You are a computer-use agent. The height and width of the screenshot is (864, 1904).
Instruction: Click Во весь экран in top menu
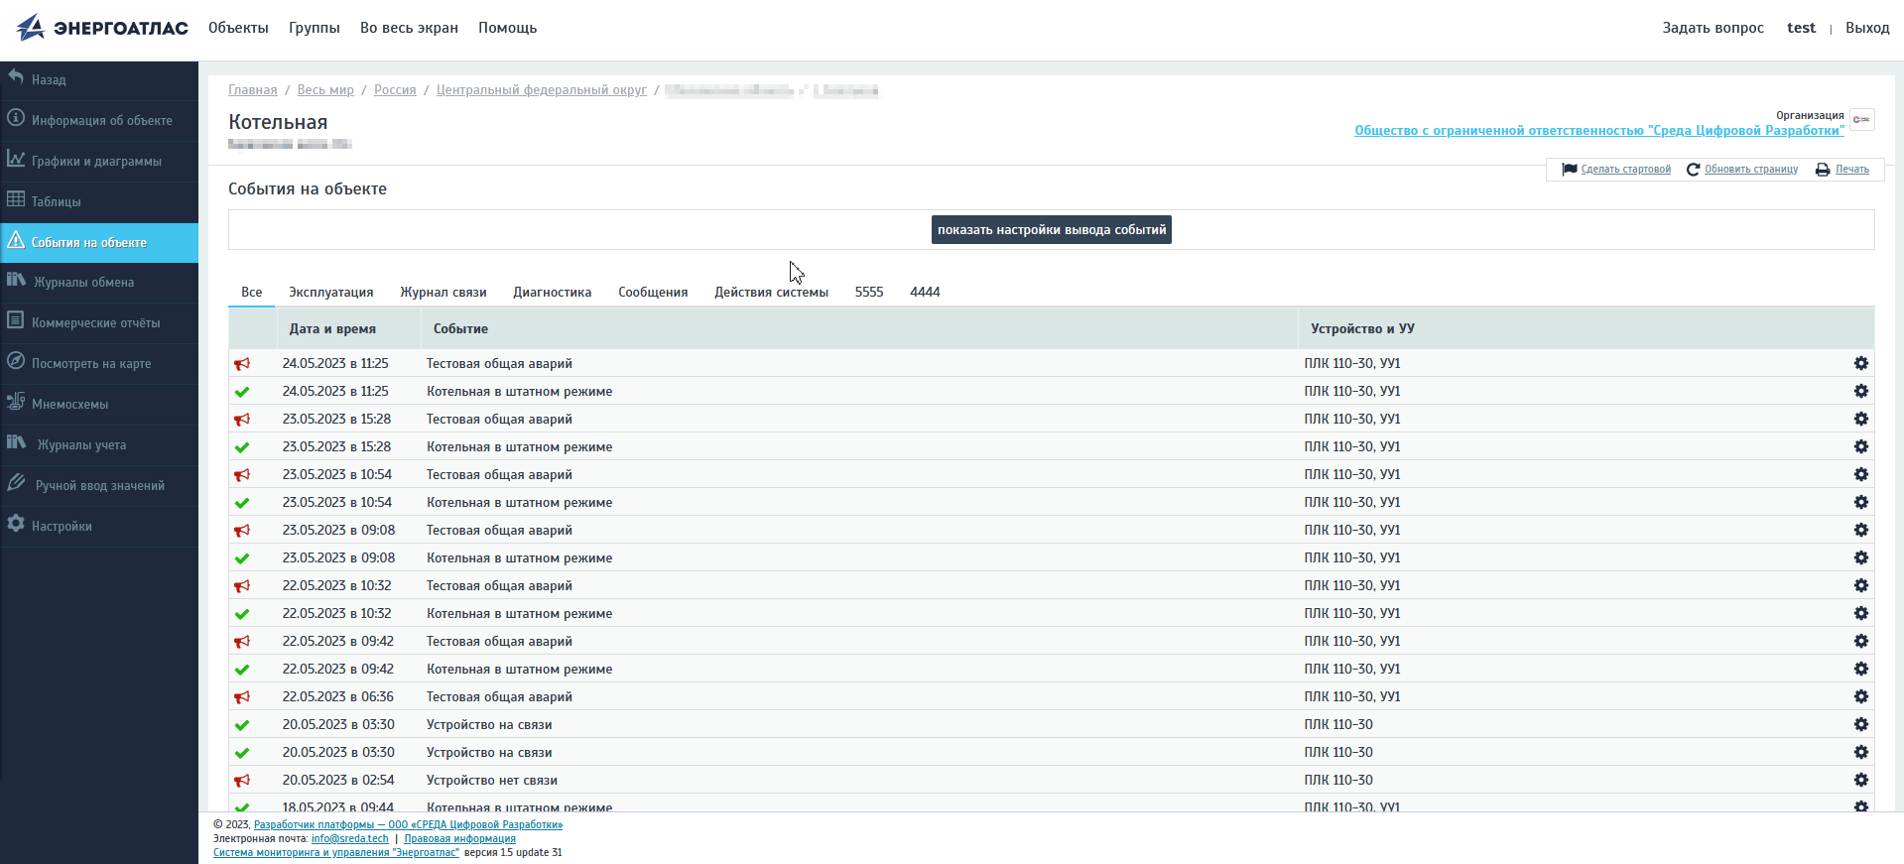[x=409, y=28]
